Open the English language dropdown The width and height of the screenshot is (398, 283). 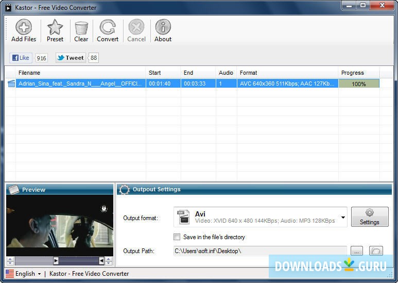(28, 274)
